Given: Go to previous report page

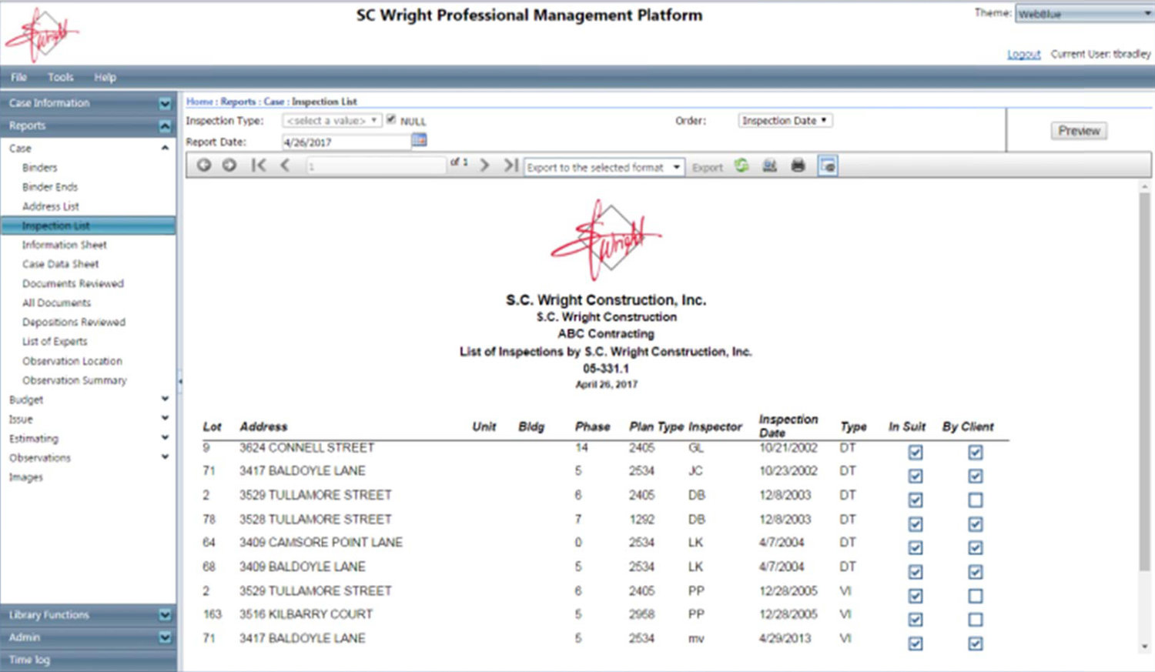Looking at the screenshot, I should (285, 165).
